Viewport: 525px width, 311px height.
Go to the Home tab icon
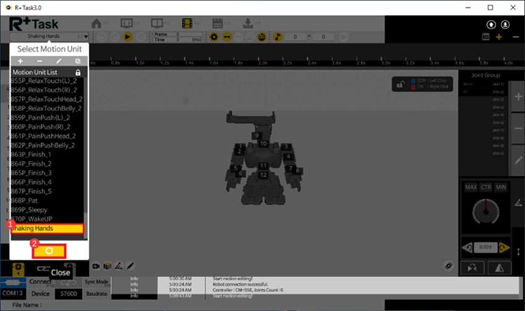point(97,24)
